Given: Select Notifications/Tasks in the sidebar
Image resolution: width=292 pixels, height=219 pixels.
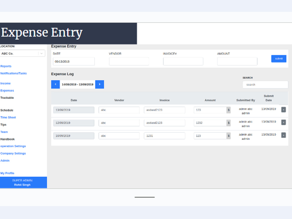Looking at the screenshot, I should point(13,73).
